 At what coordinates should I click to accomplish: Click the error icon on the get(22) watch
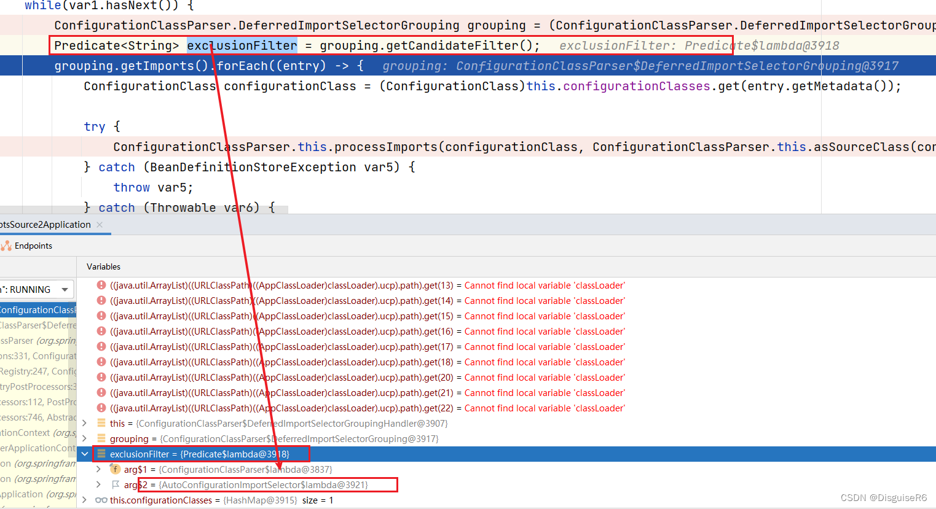[x=101, y=408]
